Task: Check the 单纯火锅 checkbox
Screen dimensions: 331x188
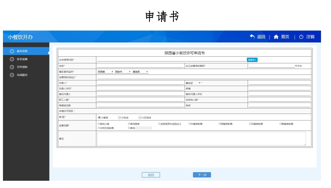Action: pyautogui.click(x=99, y=124)
